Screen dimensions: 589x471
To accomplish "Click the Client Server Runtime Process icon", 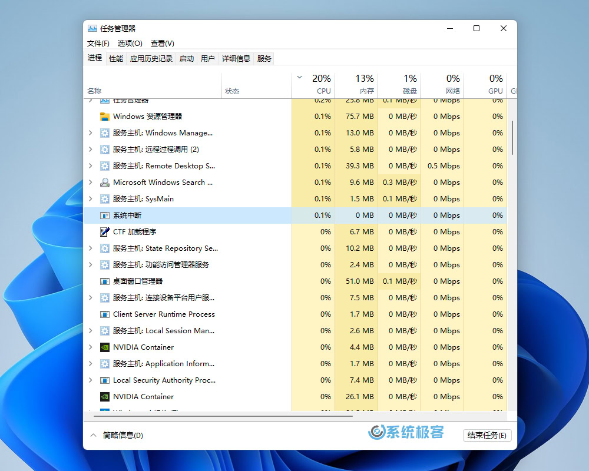I will 105,314.
